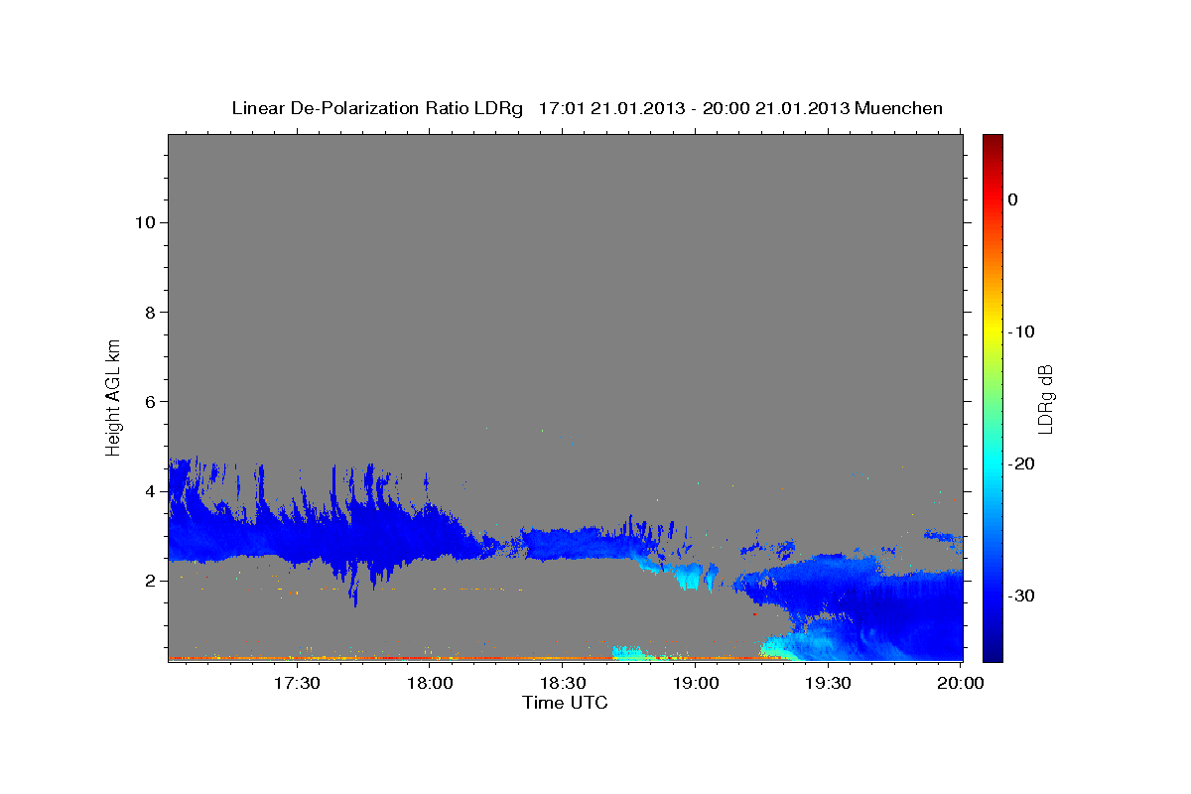Click the 'Height AGL km' axis title
Image resolution: width=1191 pixels, height=794 pixels.
tap(114, 396)
